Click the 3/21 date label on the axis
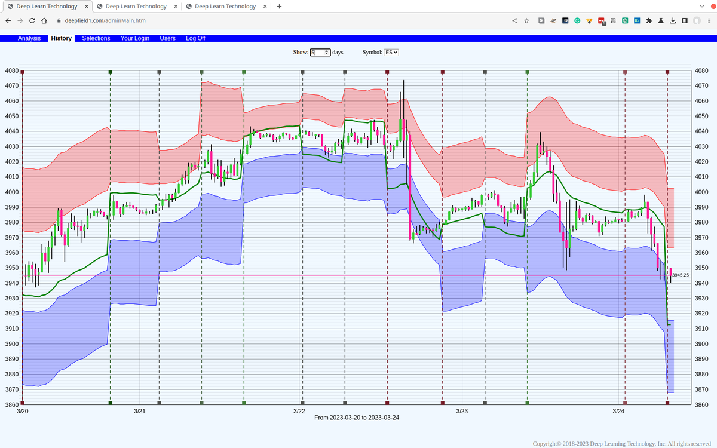The width and height of the screenshot is (717, 448). [139, 411]
